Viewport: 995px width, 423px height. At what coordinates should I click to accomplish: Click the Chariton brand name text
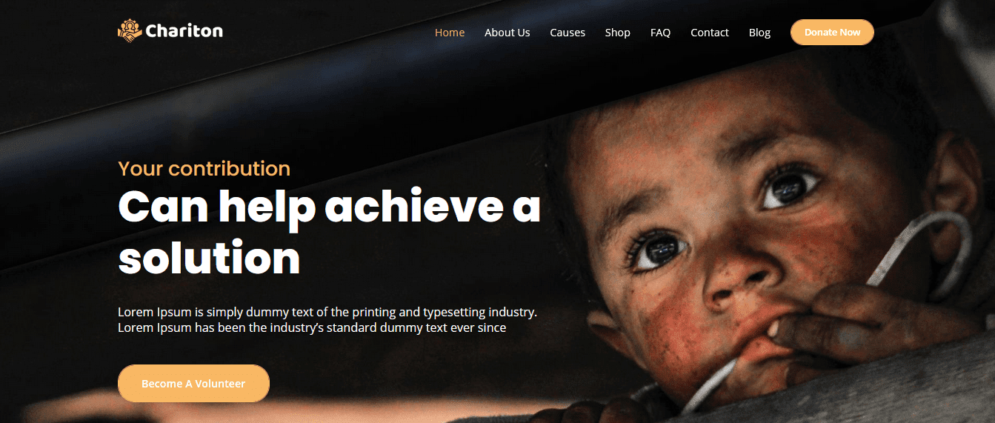tap(184, 31)
